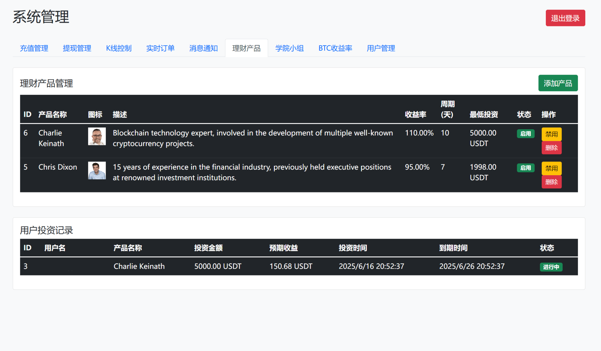The width and height of the screenshot is (601, 351).
Task: Click the 添加产品 button
Action: pyautogui.click(x=558, y=83)
